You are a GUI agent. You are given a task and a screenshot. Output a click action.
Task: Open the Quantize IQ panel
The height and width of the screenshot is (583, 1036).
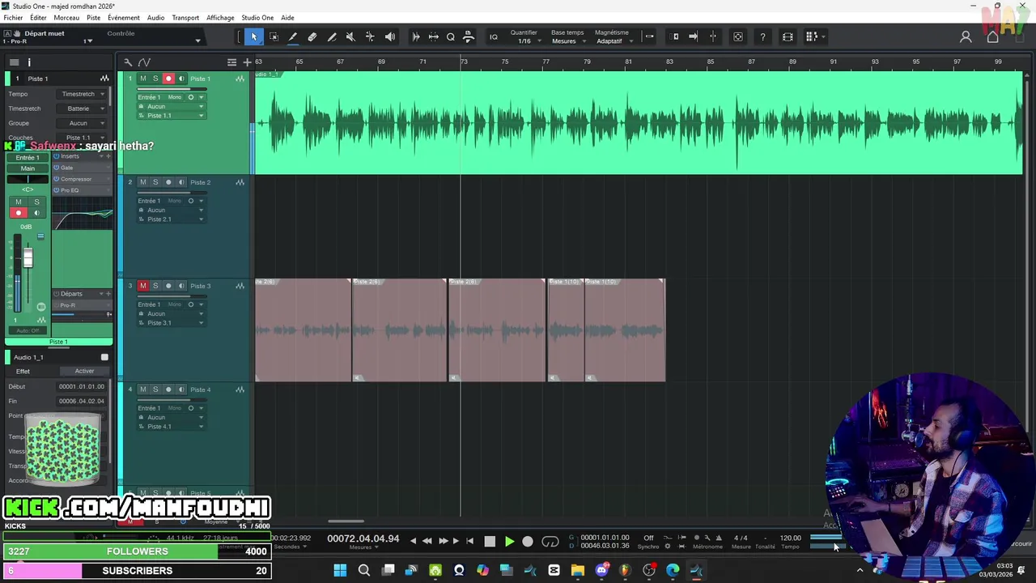494,36
